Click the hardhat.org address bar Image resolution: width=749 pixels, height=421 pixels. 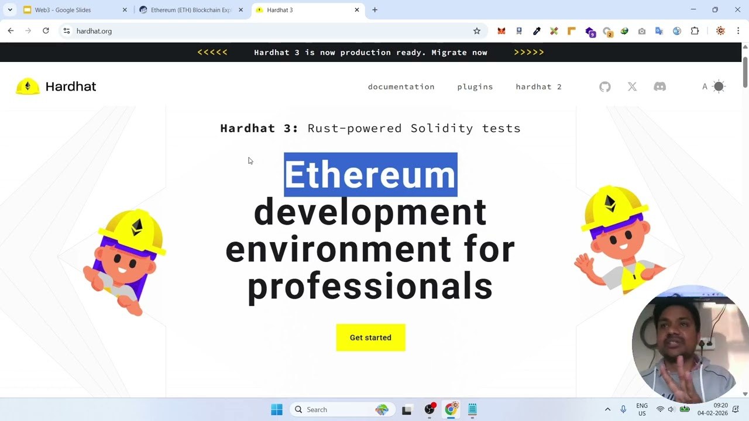[272, 31]
